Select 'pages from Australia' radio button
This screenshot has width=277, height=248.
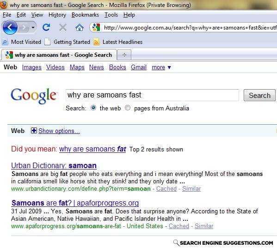pyautogui.click(x=128, y=108)
